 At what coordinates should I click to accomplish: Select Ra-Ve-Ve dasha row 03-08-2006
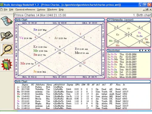(122, 54)
